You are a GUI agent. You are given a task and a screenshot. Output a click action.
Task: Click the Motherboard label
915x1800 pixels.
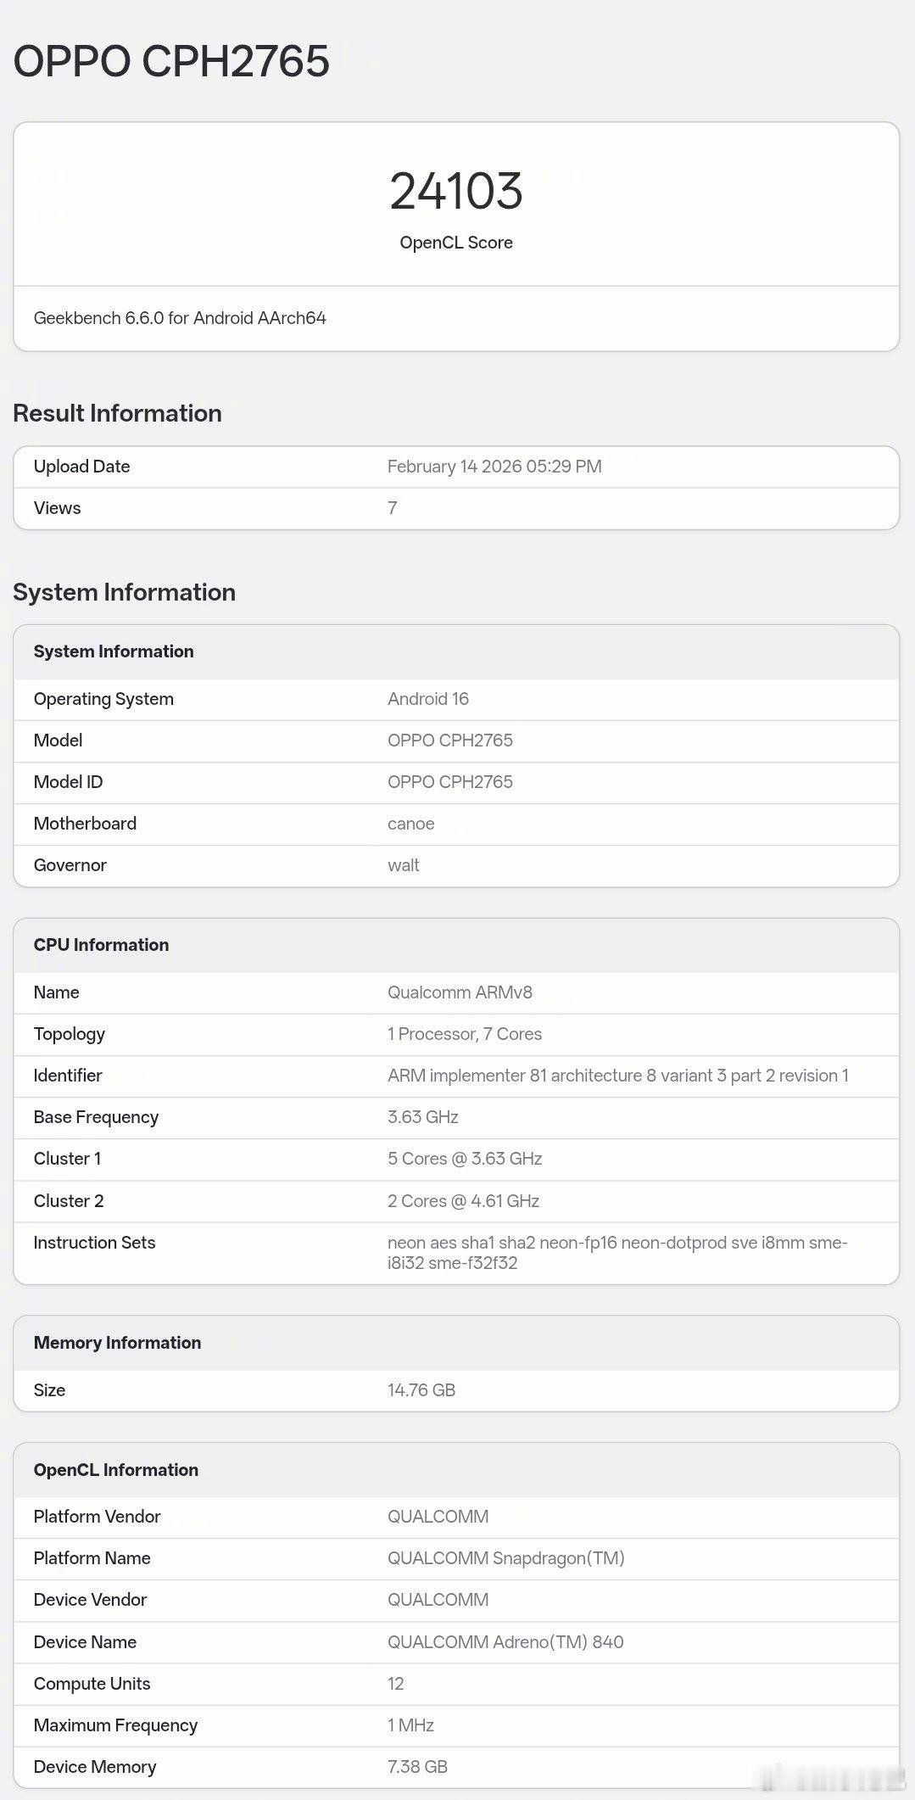coord(85,824)
